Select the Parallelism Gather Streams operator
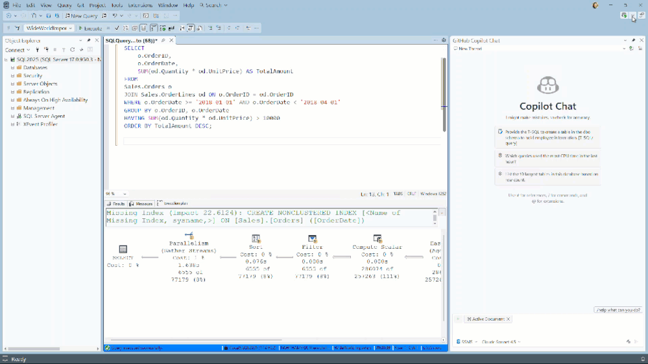This screenshot has height=364, width=648. pyautogui.click(x=189, y=236)
